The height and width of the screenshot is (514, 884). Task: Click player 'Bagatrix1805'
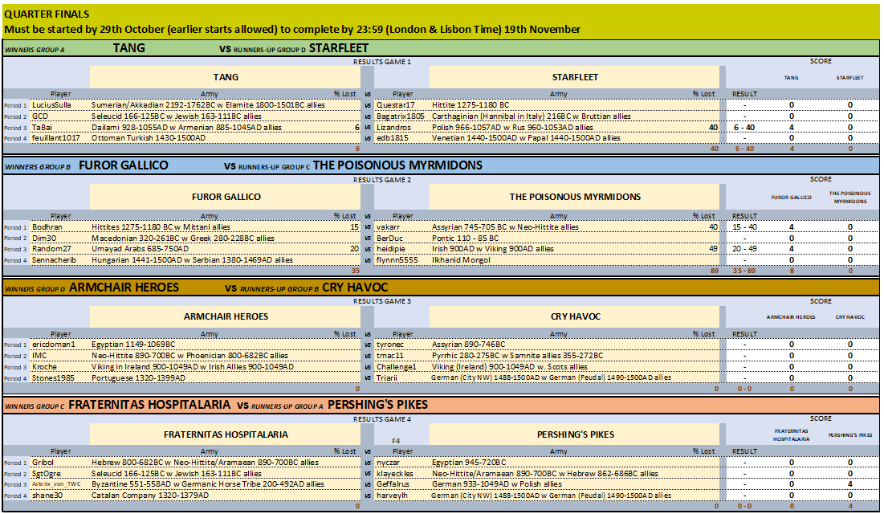point(401,116)
